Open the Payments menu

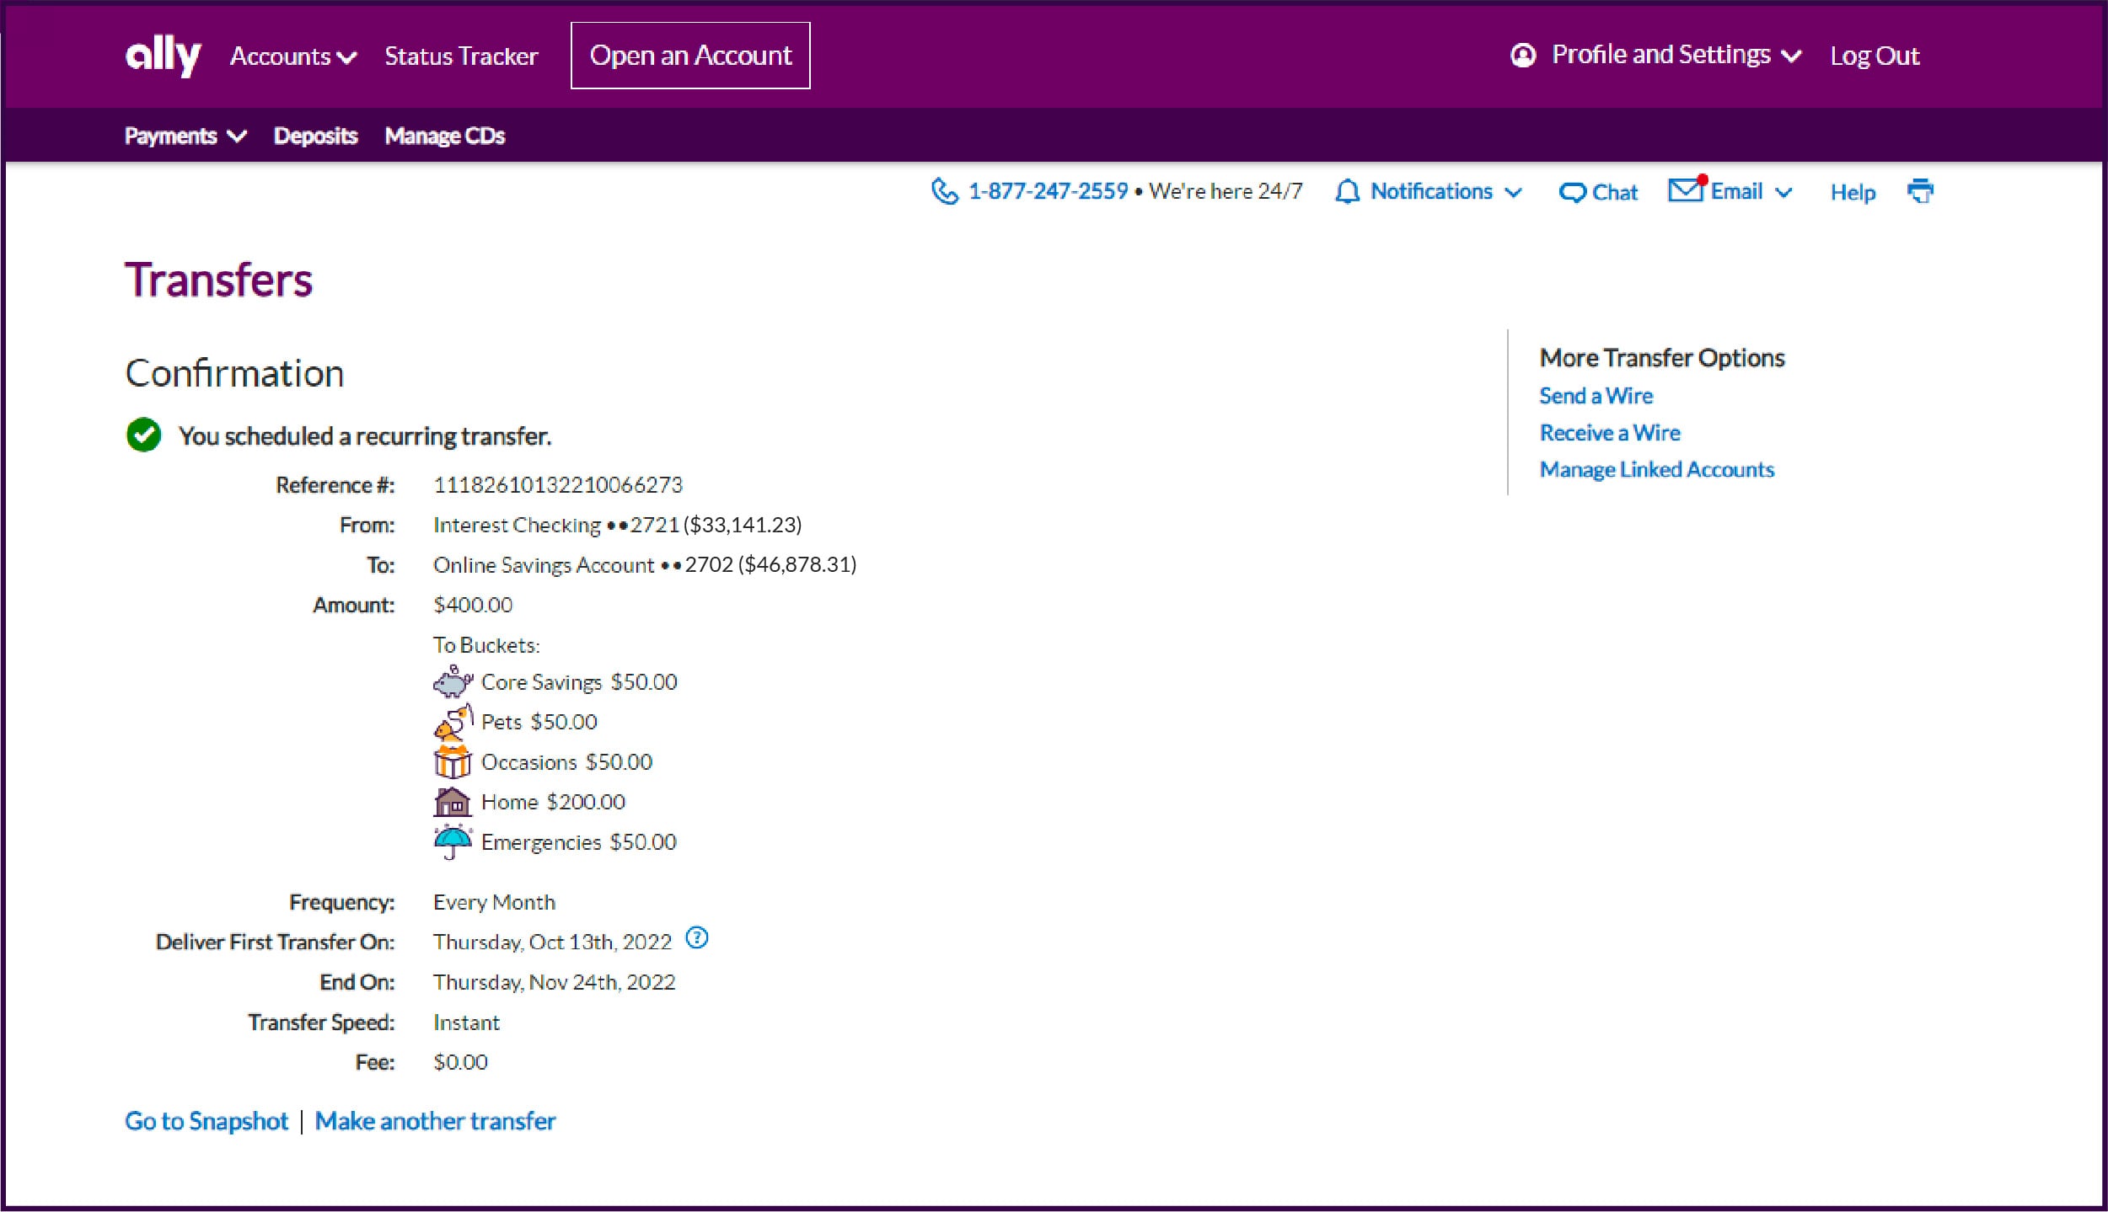click(x=182, y=136)
